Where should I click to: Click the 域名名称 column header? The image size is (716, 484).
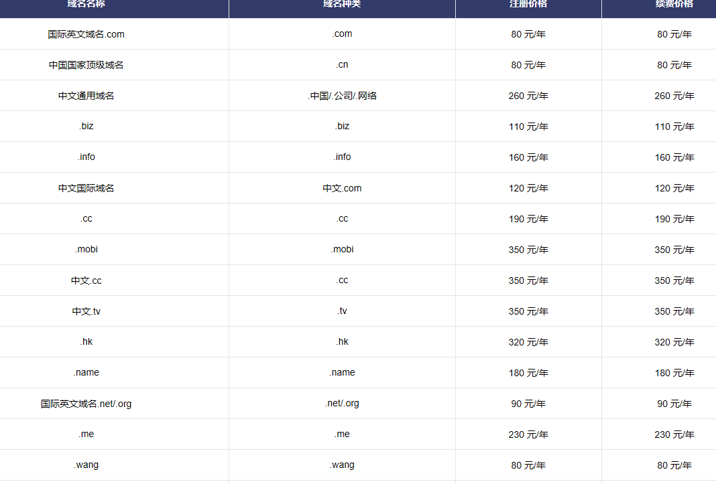click(x=86, y=4)
